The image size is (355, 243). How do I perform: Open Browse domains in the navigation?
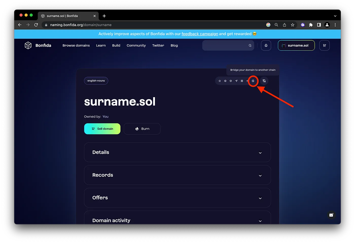[76, 46]
